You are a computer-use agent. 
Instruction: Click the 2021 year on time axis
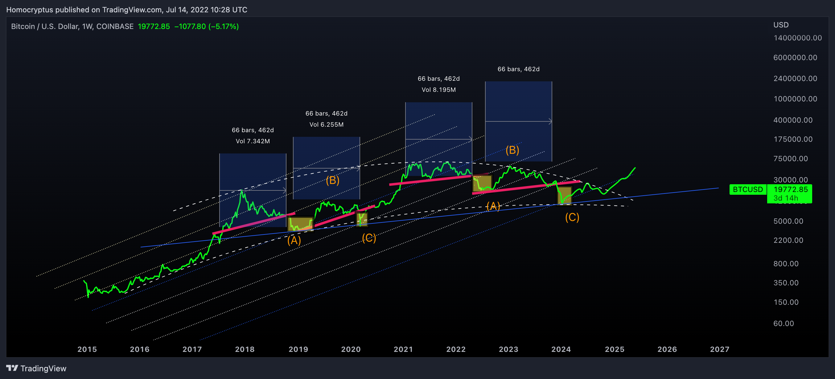pyautogui.click(x=404, y=349)
